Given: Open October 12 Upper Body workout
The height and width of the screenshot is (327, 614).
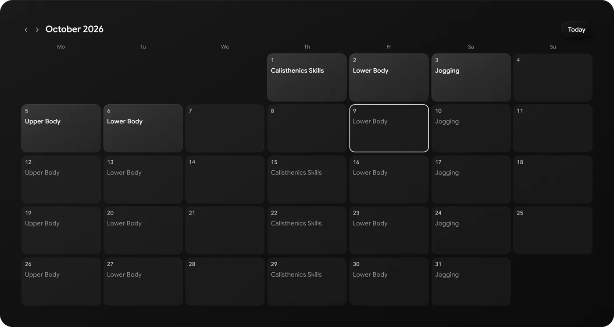Looking at the screenshot, I should (x=61, y=179).
